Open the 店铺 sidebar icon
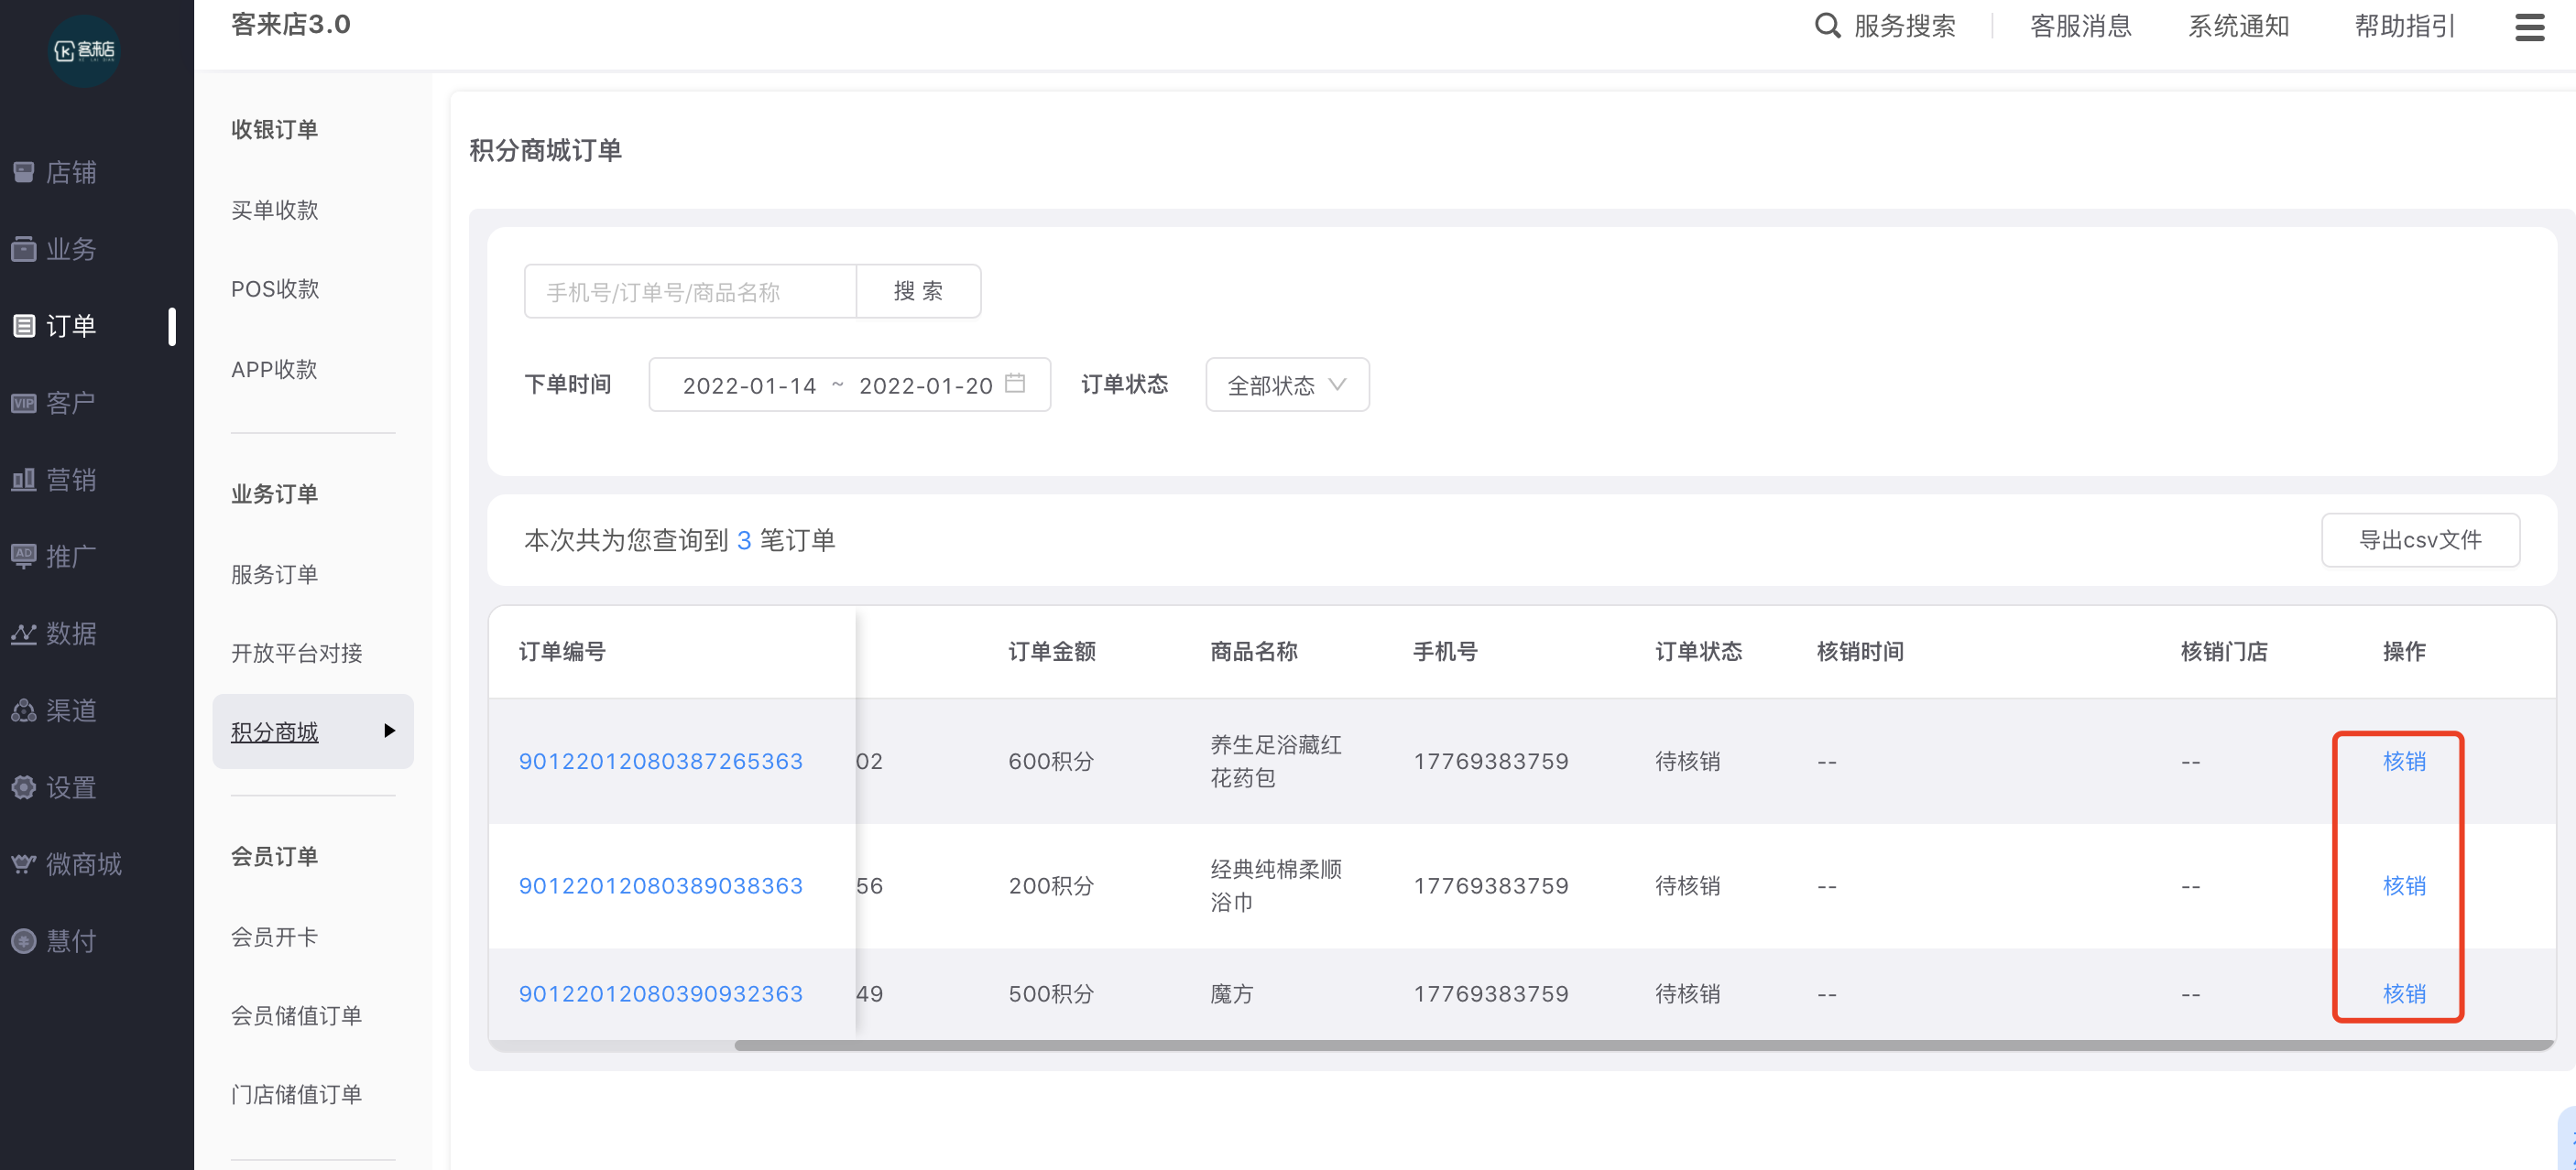This screenshot has height=1170, width=2576. point(24,172)
